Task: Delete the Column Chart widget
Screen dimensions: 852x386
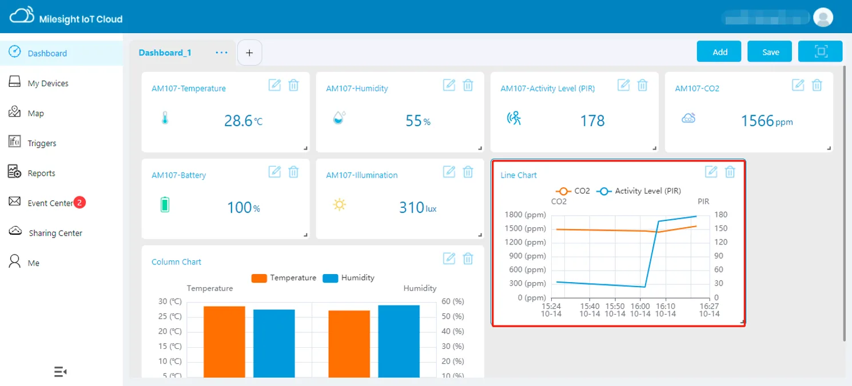Action: [468, 258]
